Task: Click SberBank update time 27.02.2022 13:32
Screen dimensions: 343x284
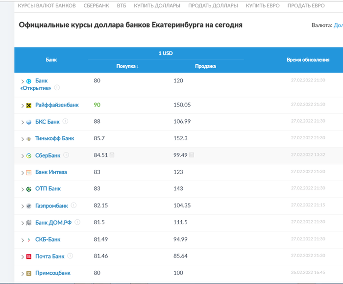Action: click(308, 155)
